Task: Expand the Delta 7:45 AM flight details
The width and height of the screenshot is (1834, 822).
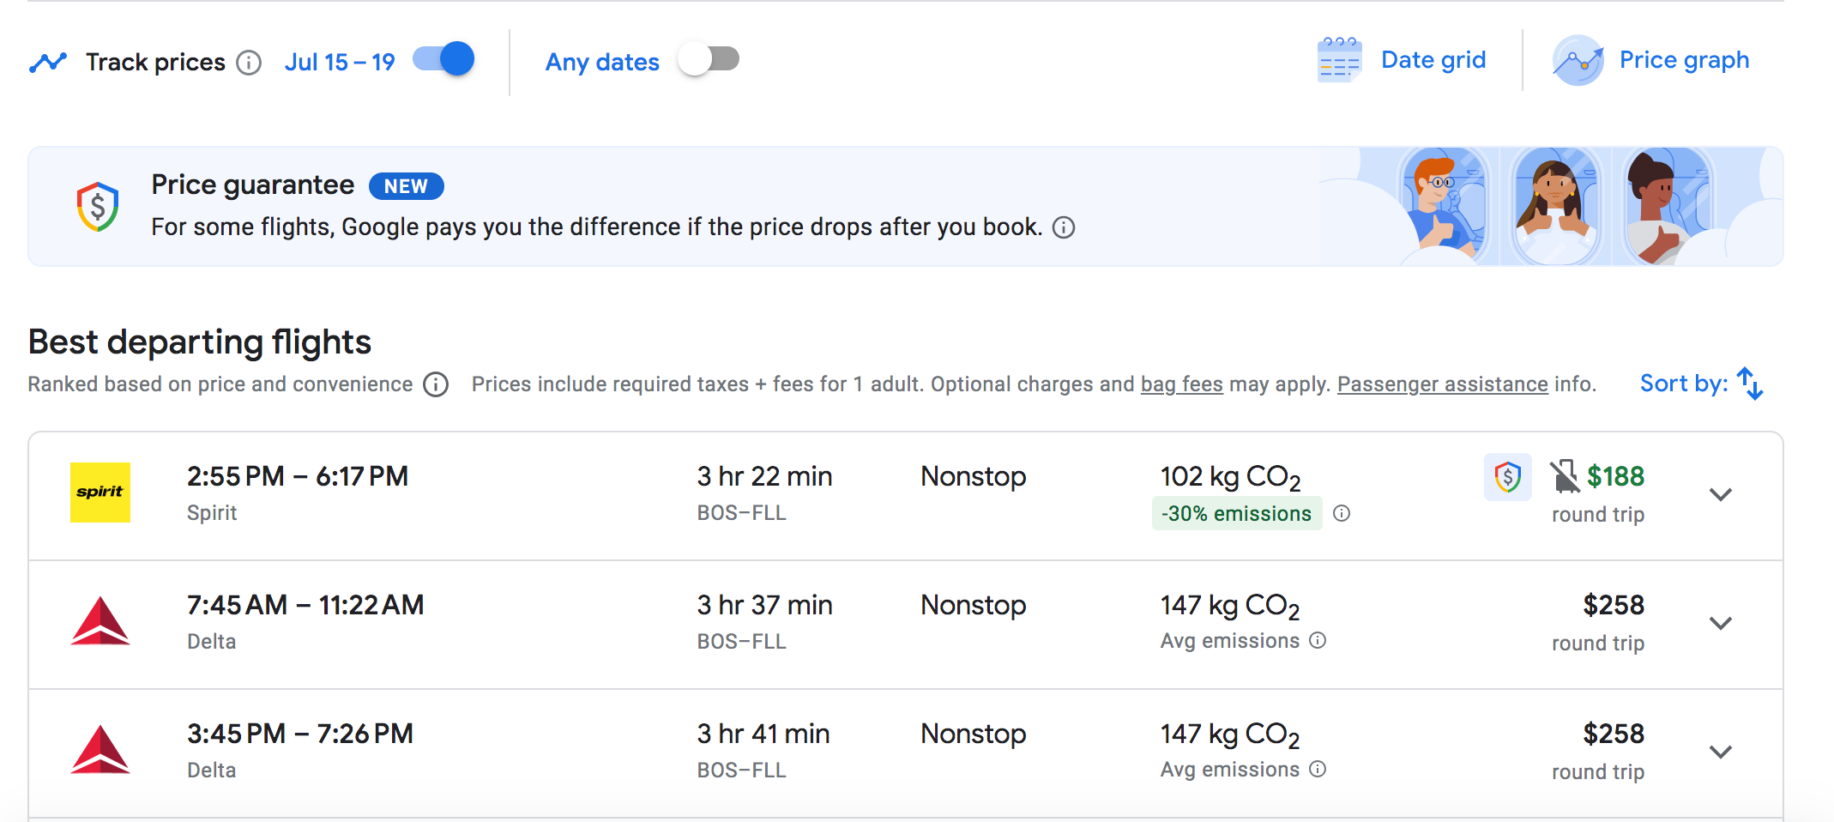Action: (1720, 624)
